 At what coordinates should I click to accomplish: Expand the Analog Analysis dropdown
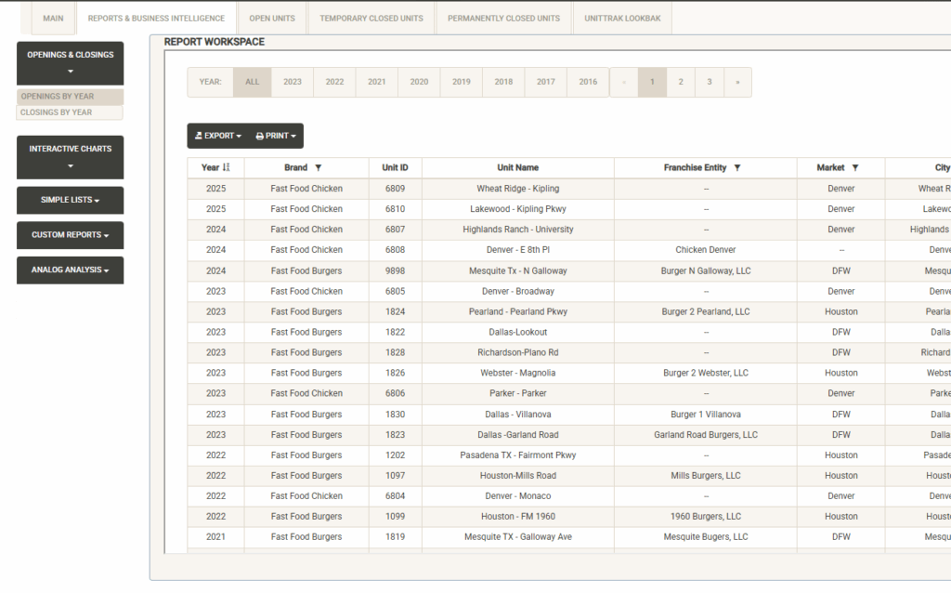coord(71,270)
